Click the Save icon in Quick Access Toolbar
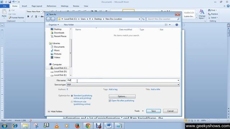The height and width of the screenshot is (129, 230). click(x=10, y=2)
